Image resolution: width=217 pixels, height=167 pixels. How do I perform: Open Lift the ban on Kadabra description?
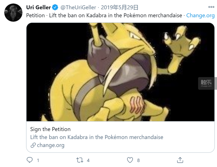point(97,137)
